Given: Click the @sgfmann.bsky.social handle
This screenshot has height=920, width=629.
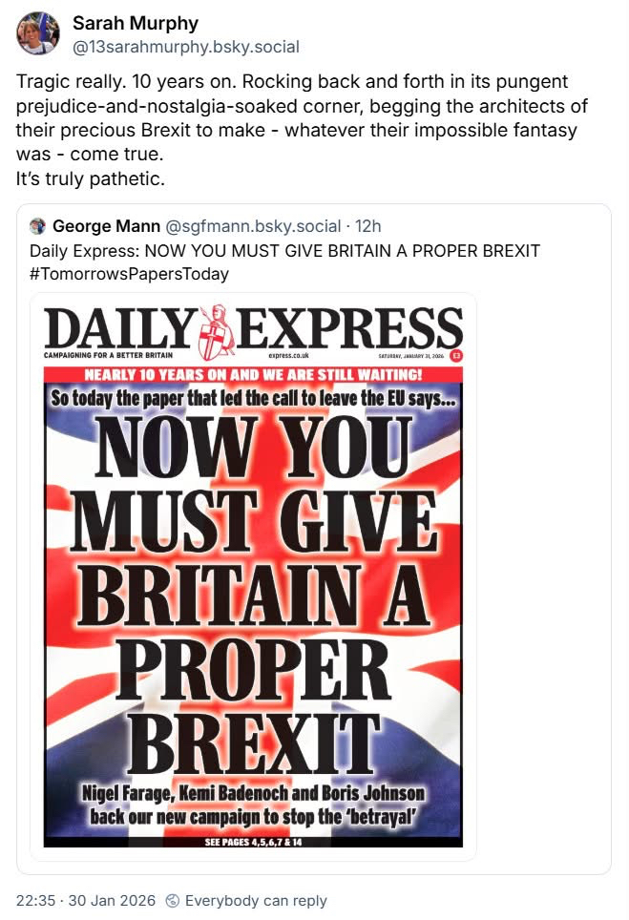Looking at the screenshot, I should (x=254, y=226).
